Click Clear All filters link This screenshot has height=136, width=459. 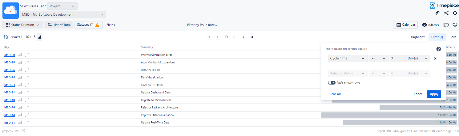(335, 94)
